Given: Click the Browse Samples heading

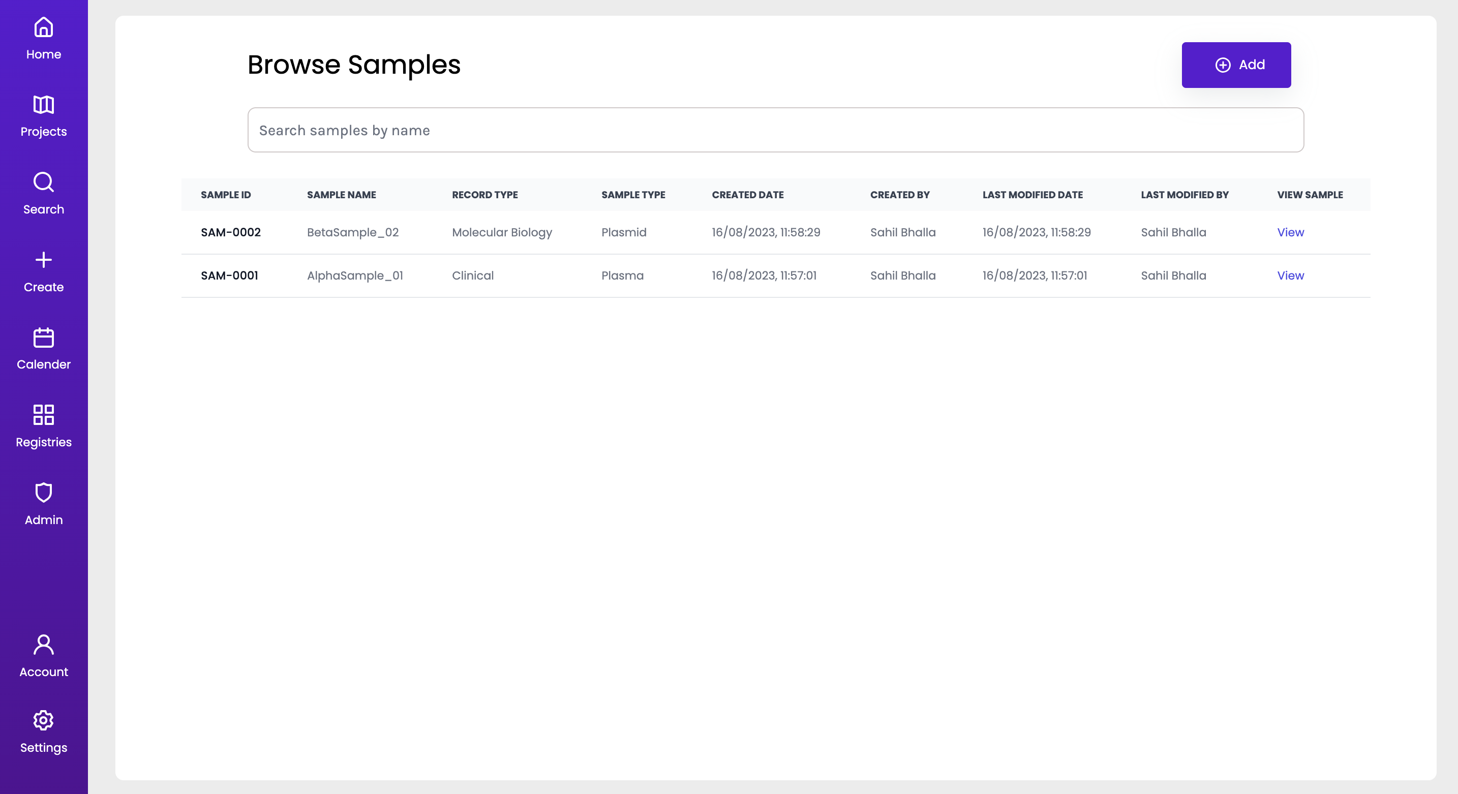Looking at the screenshot, I should click(x=354, y=65).
